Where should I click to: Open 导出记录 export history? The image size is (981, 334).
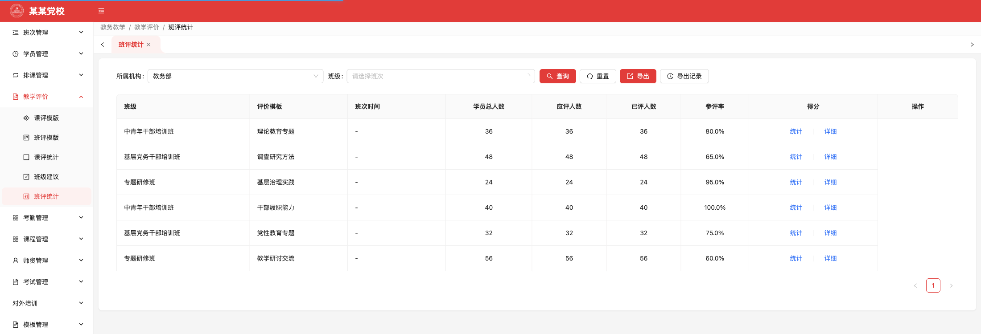[x=684, y=76]
